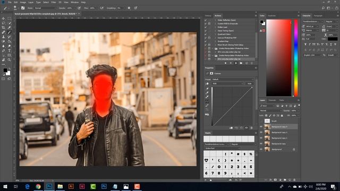Click the Delete layer trash icon
340x191 pixels.
[294, 180]
